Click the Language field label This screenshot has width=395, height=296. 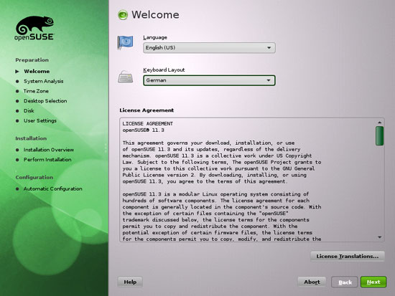tap(155, 38)
